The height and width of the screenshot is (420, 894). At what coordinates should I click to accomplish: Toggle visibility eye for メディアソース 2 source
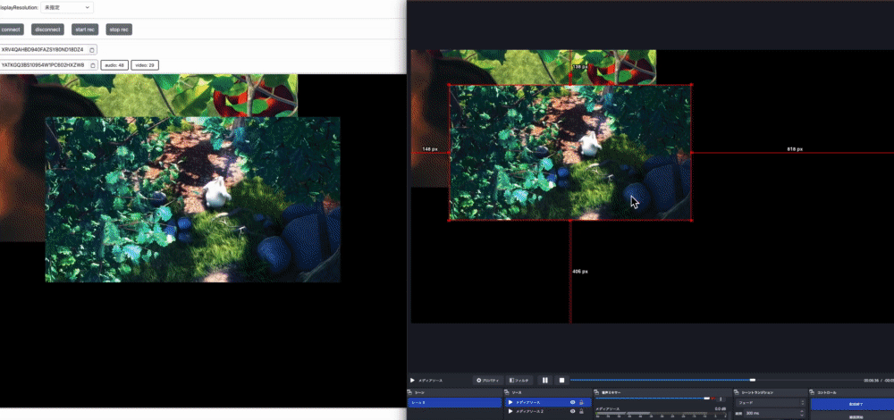(x=573, y=411)
